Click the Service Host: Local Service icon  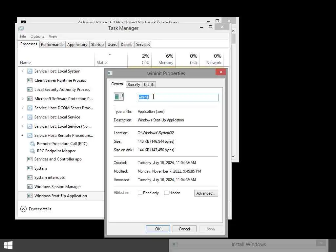point(30,117)
